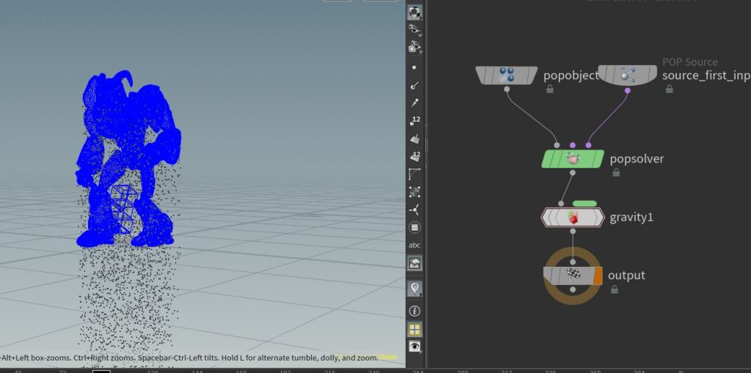751x373 pixels.
Task: Click the output connector below gravity1
Action: point(573,232)
